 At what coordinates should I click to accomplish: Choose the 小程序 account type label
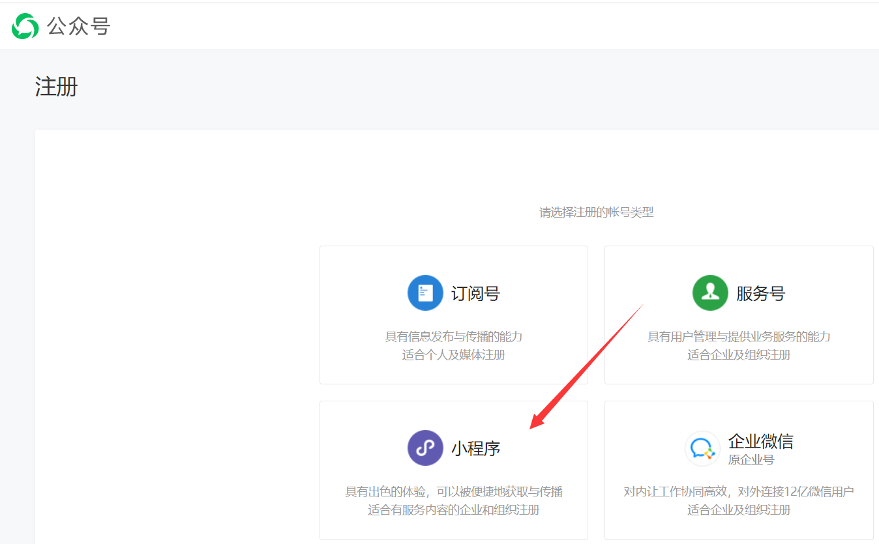coord(475,449)
